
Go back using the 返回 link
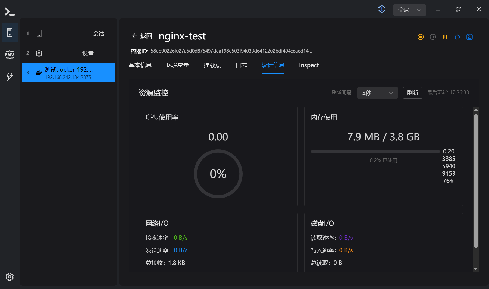[142, 36]
